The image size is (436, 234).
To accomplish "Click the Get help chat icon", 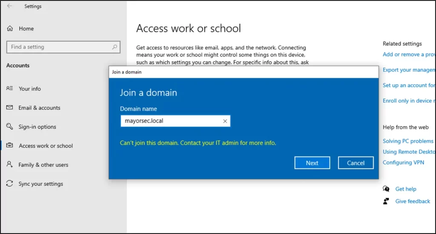I will (386, 189).
